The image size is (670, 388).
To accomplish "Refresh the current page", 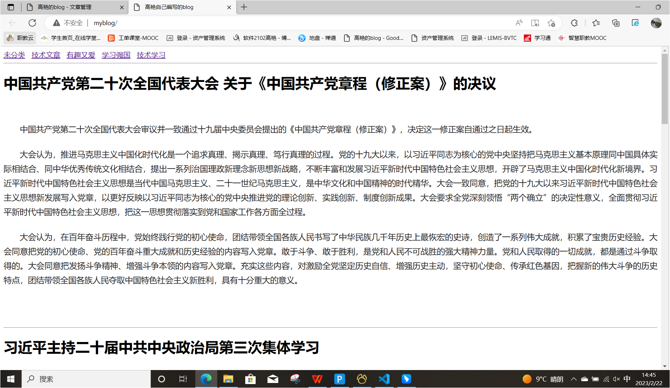I will [x=32, y=23].
